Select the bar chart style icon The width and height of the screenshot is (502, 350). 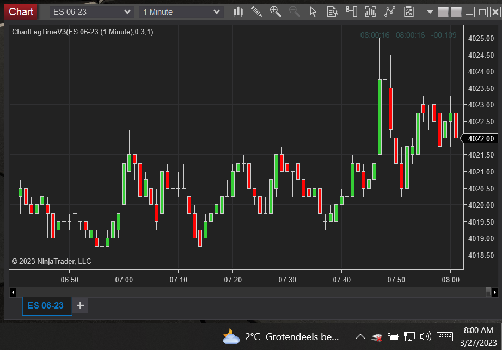238,11
